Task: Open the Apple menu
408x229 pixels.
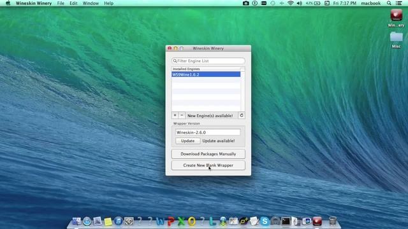Action: click(x=8, y=3)
